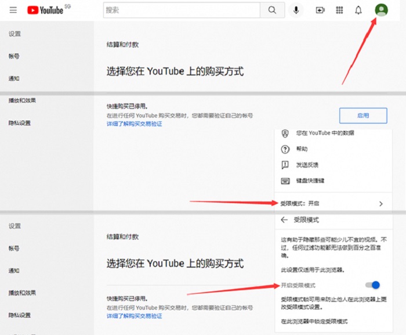Open lower 详细了解购买交易验证 link
The image size is (406, 335).
(x=135, y=316)
